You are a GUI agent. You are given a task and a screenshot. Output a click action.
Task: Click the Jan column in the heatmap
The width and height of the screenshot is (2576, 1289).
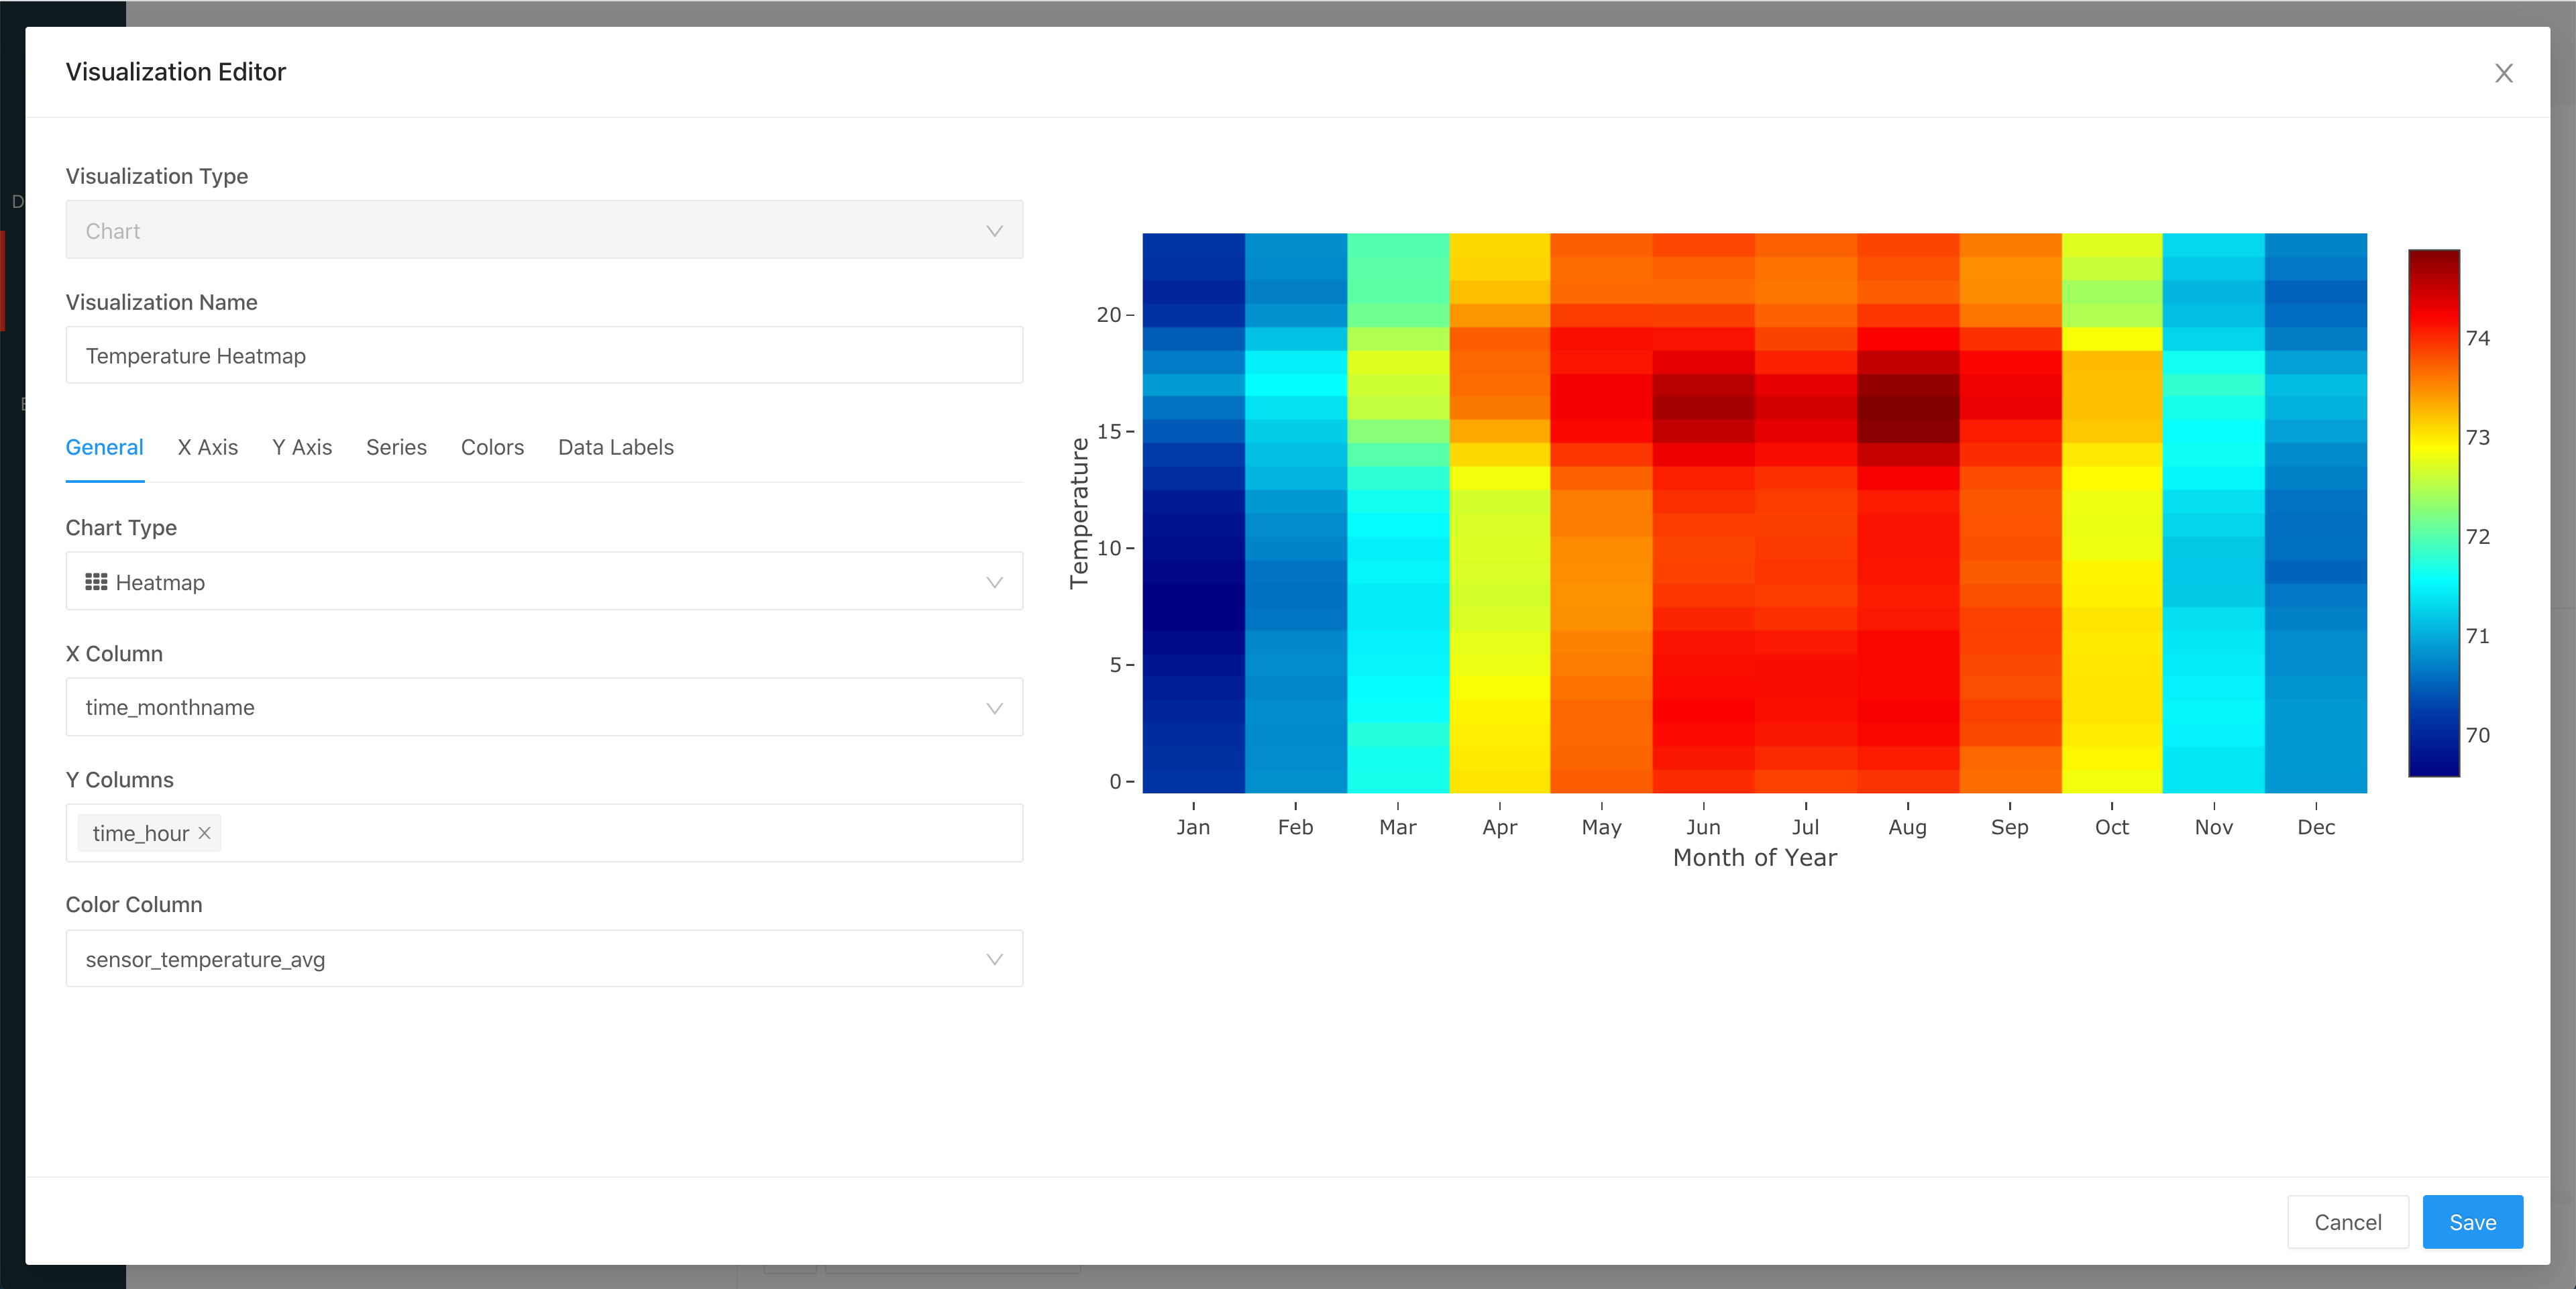point(1193,513)
